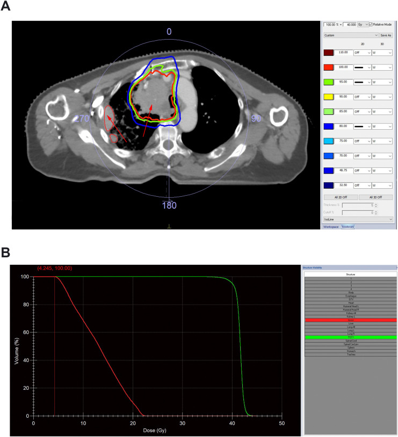This screenshot has height=437, width=398.
Task: Click the All 2D Off button
Action: [x=341, y=197]
